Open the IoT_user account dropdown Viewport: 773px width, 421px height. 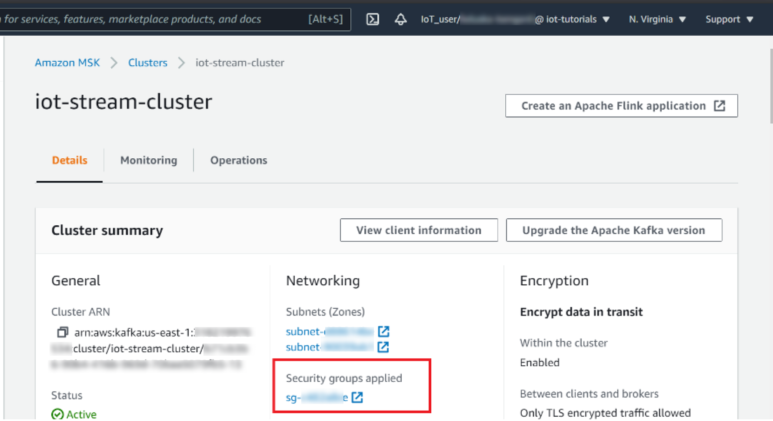tap(515, 19)
